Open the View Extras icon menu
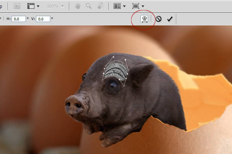The image size is (232, 154). pyautogui.click(x=31, y=6)
